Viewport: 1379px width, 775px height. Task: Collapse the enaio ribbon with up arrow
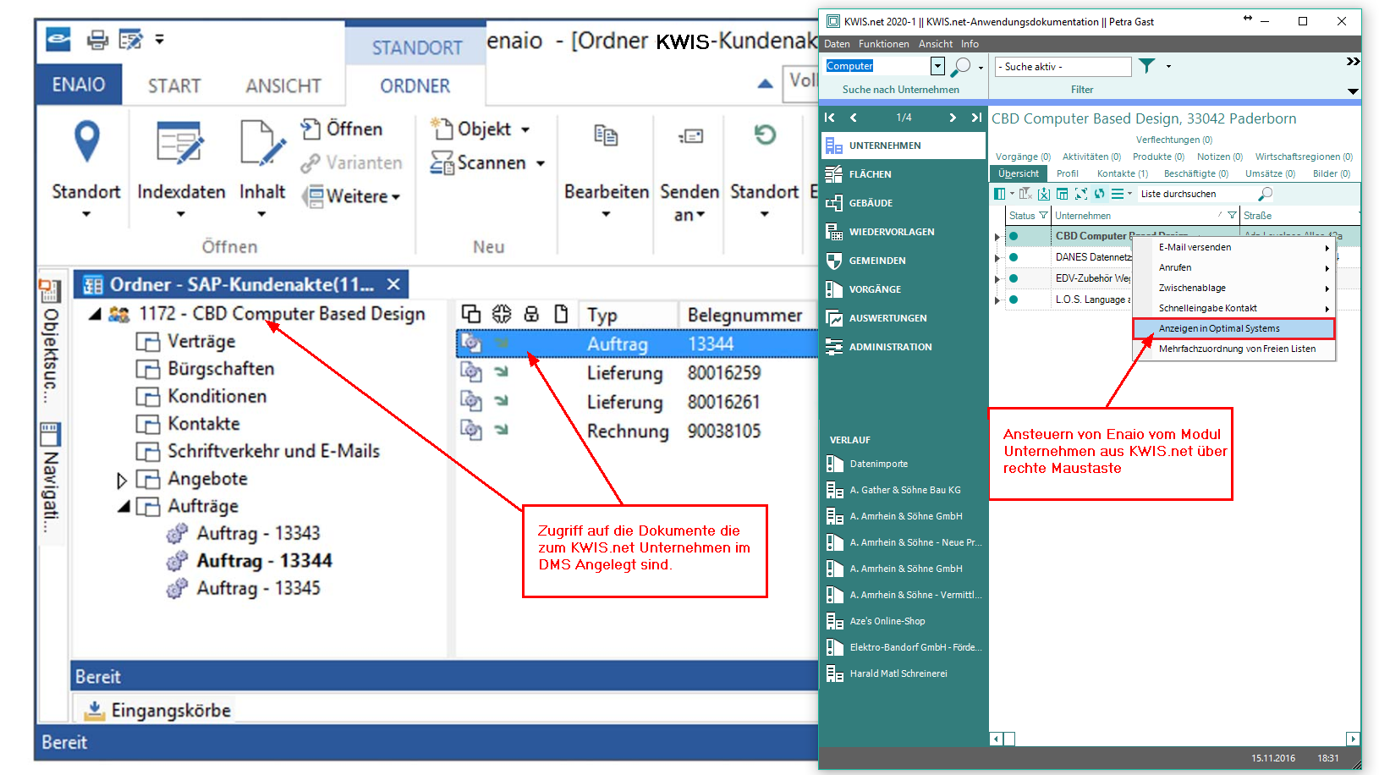[x=765, y=83]
